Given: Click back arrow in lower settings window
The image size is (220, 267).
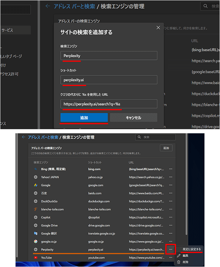Looking at the screenshot, I should pyautogui.click(x=24, y=137).
